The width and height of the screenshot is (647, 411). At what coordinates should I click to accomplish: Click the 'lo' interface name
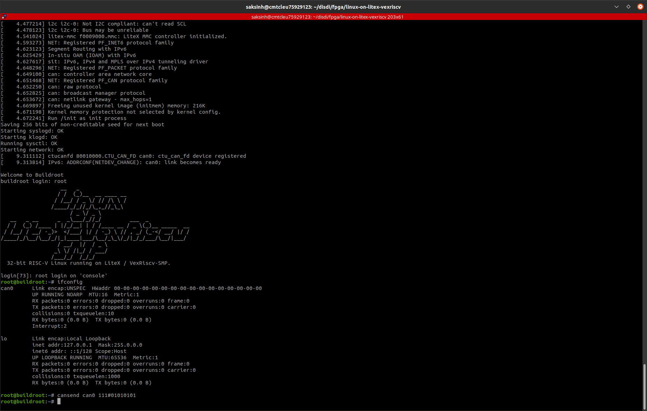[x=4, y=339]
